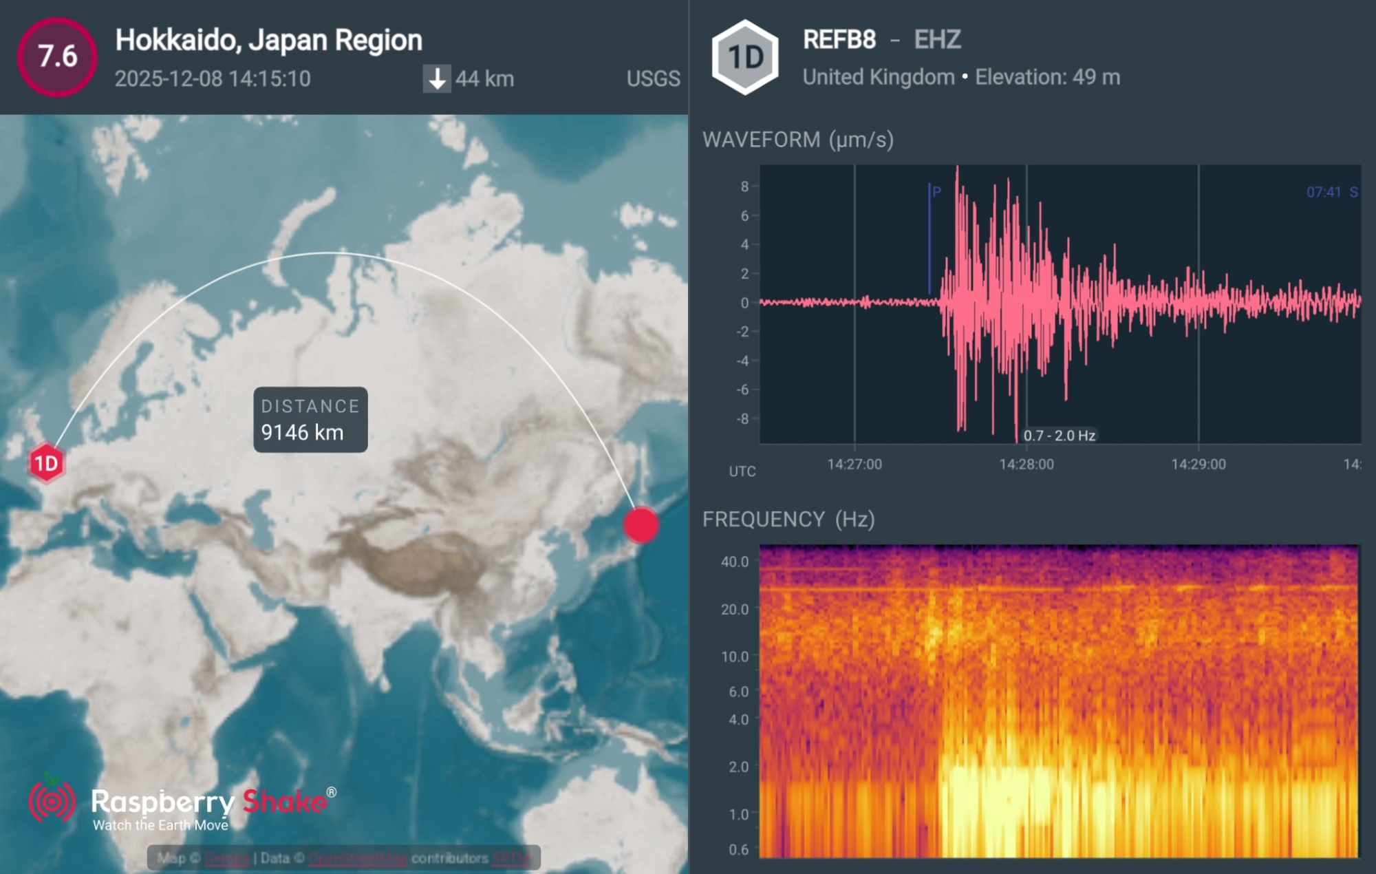Click the 0.7 - 2.0 Hz filter label
The height and width of the screenshot is (874, 1376).
point(1059,435)
